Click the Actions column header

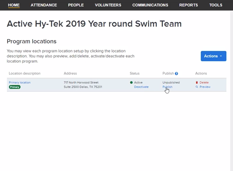tap(201, 73)
